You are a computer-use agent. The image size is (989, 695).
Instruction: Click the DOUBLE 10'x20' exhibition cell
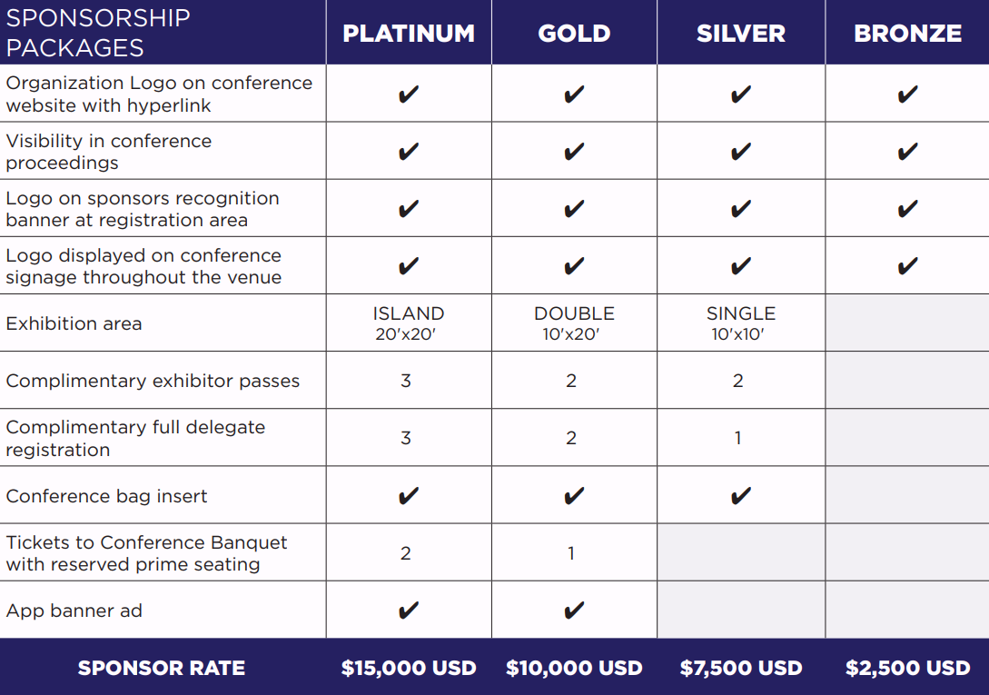(574, 323)
